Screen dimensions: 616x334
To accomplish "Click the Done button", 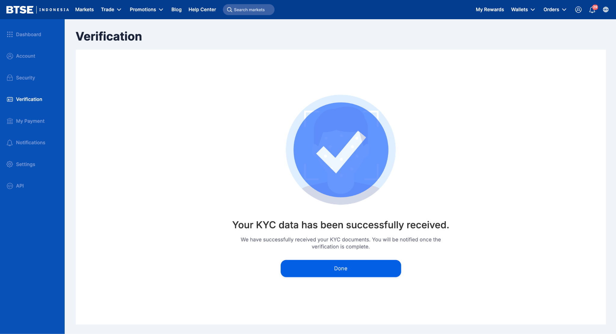I will coord(341,269).
